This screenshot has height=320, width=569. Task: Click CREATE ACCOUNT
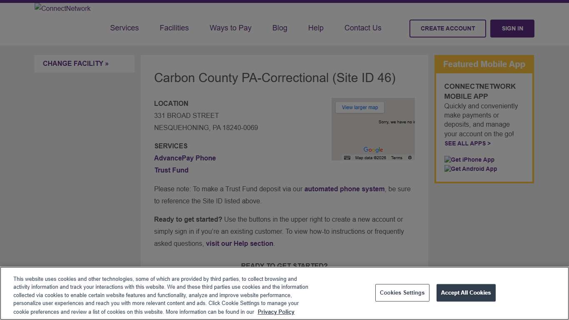[x=447, y=28]
